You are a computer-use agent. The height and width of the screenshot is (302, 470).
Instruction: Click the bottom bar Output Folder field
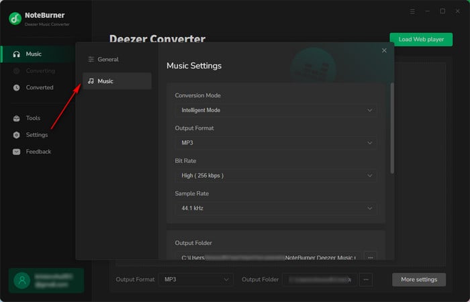pos(320,280)
